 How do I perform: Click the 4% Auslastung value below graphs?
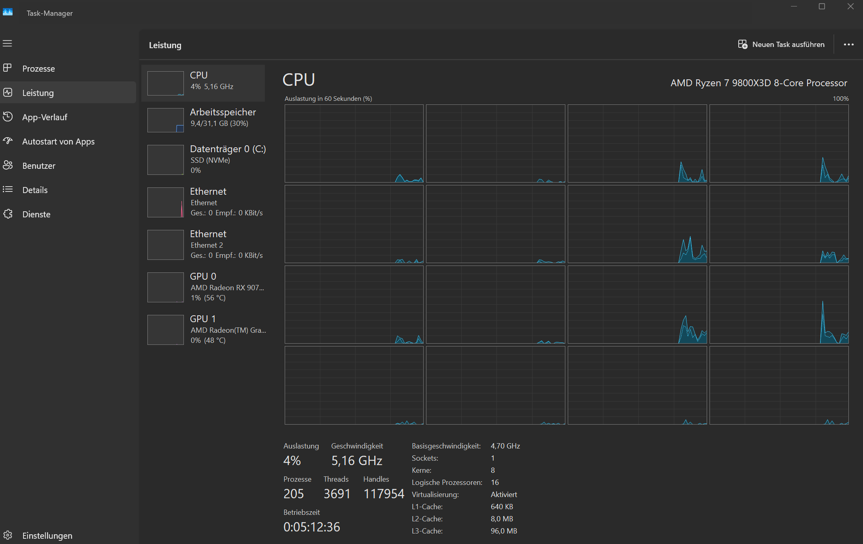pyautogui.click(x=292, y=461)
